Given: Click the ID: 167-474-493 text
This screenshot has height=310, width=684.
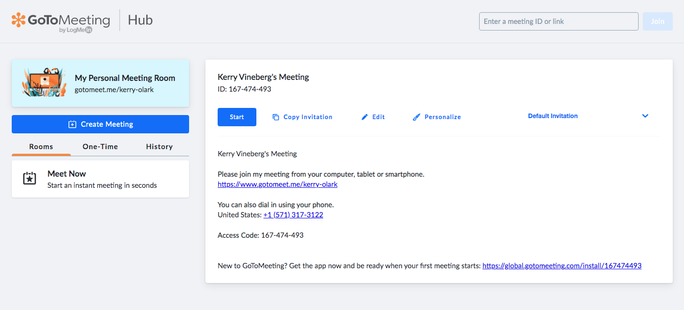Looking at the screenshot, I should [245, 89].
